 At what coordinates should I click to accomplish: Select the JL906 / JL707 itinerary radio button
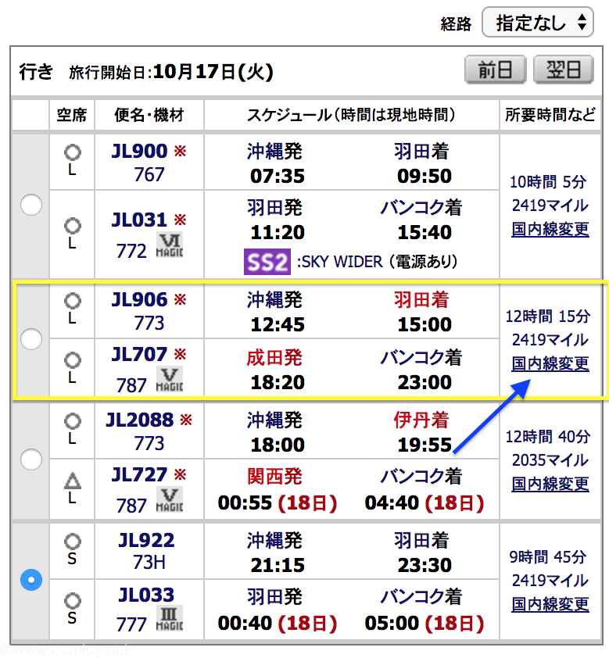(x=31, y=338)
